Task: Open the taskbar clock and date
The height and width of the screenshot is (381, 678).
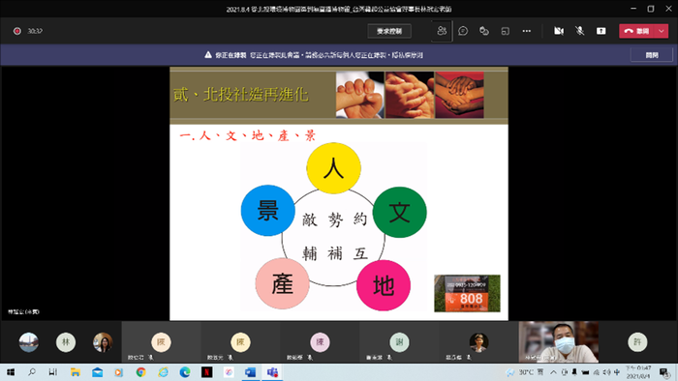Action: [638, 372]
